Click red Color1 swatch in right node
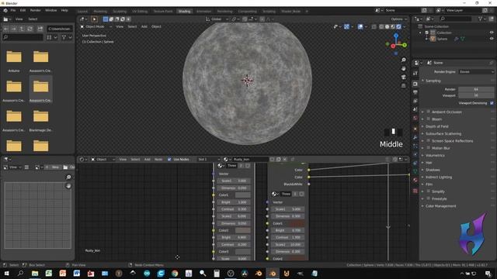Viewport: 497px width, 279px height. [297, 223]
